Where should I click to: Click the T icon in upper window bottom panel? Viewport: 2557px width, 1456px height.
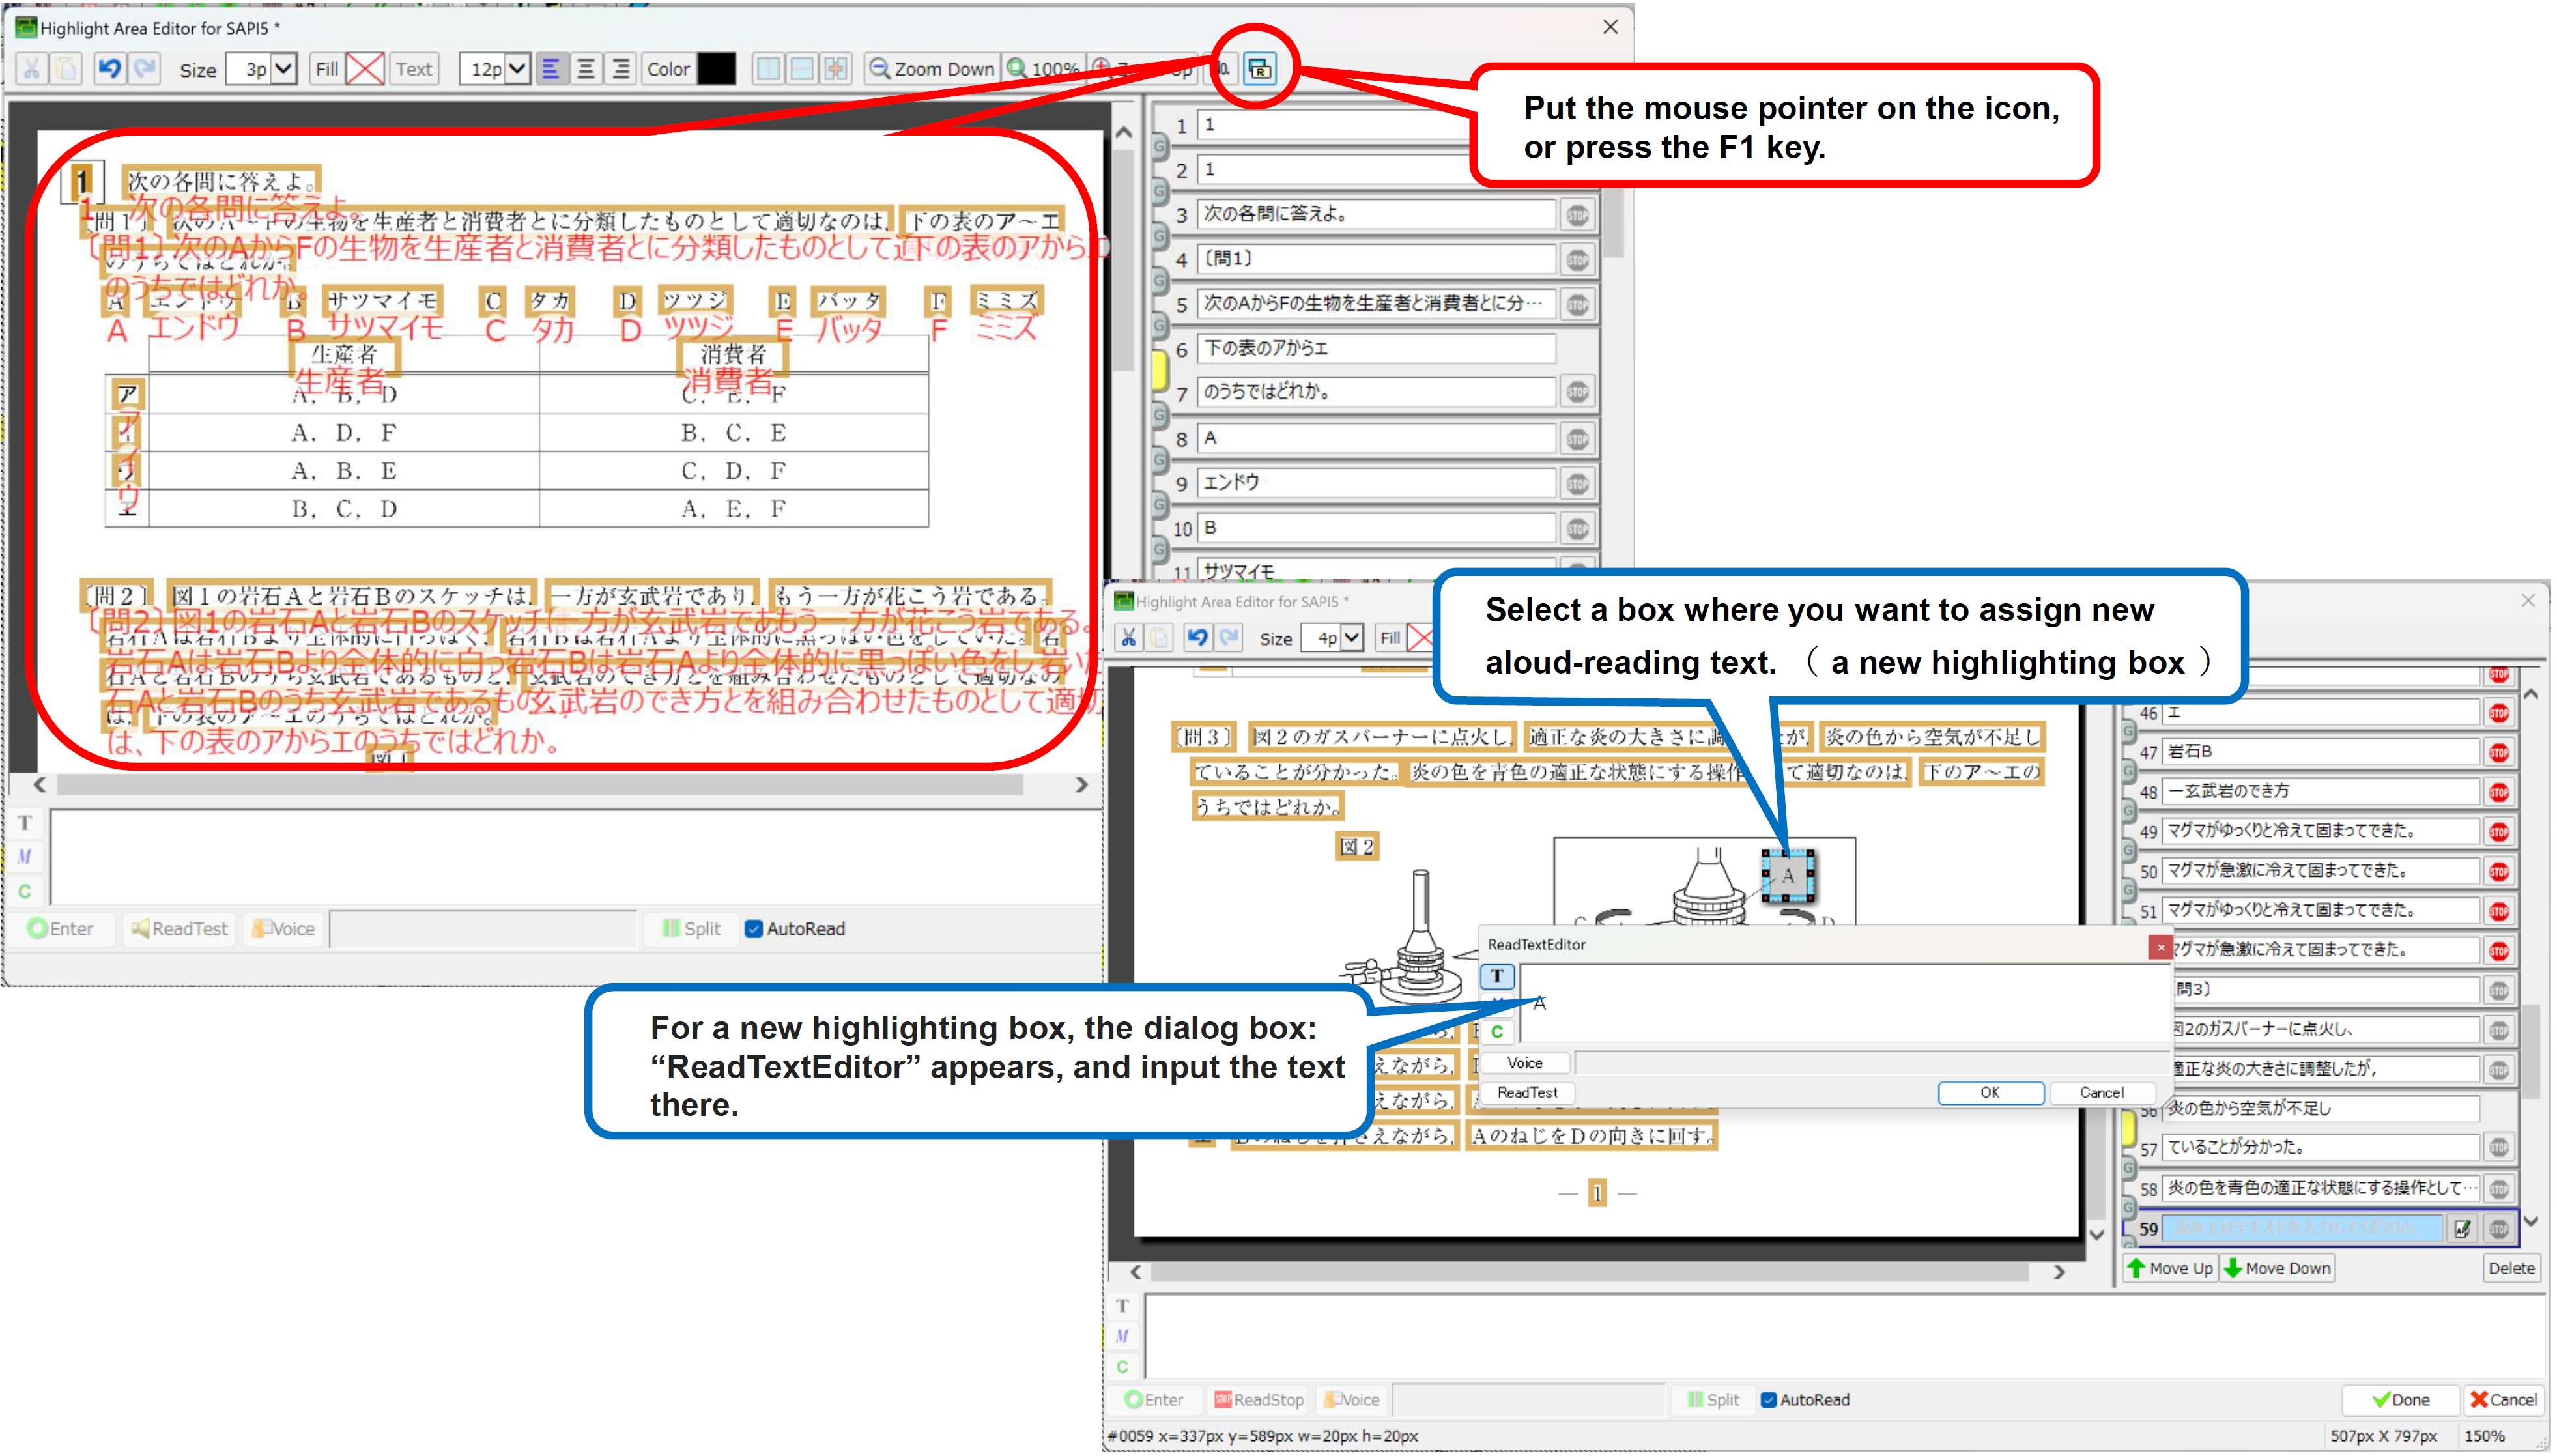tap(25, 823)
